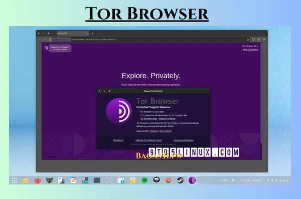
Task: Launch the text editor notepad icon
Action: 73,180
